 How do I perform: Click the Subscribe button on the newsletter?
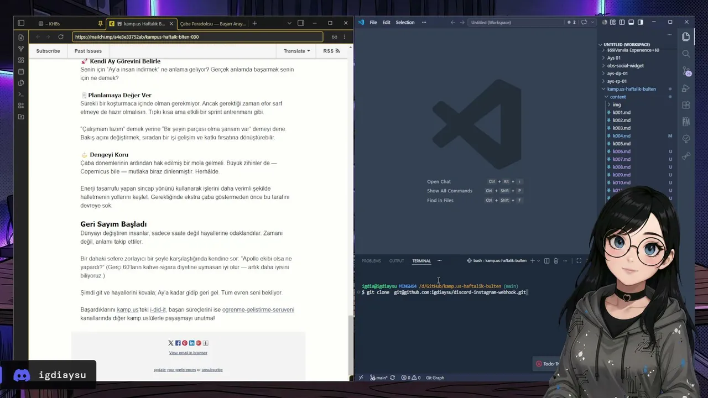(48, 51)
